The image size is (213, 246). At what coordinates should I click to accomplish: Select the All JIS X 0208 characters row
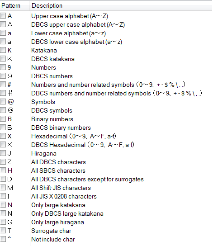click(x=106, y=196)
